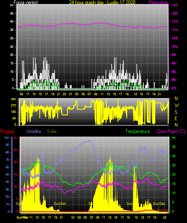Screen dimensions: 187x223
Task: Click the first "SunSet" marker near hour 21
Action: [60, 204]
